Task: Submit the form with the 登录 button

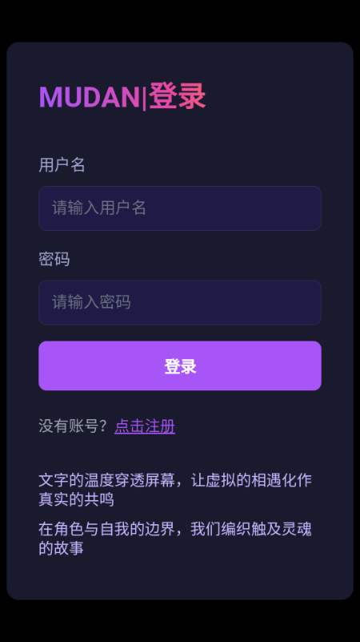Action: pos(180,365)
